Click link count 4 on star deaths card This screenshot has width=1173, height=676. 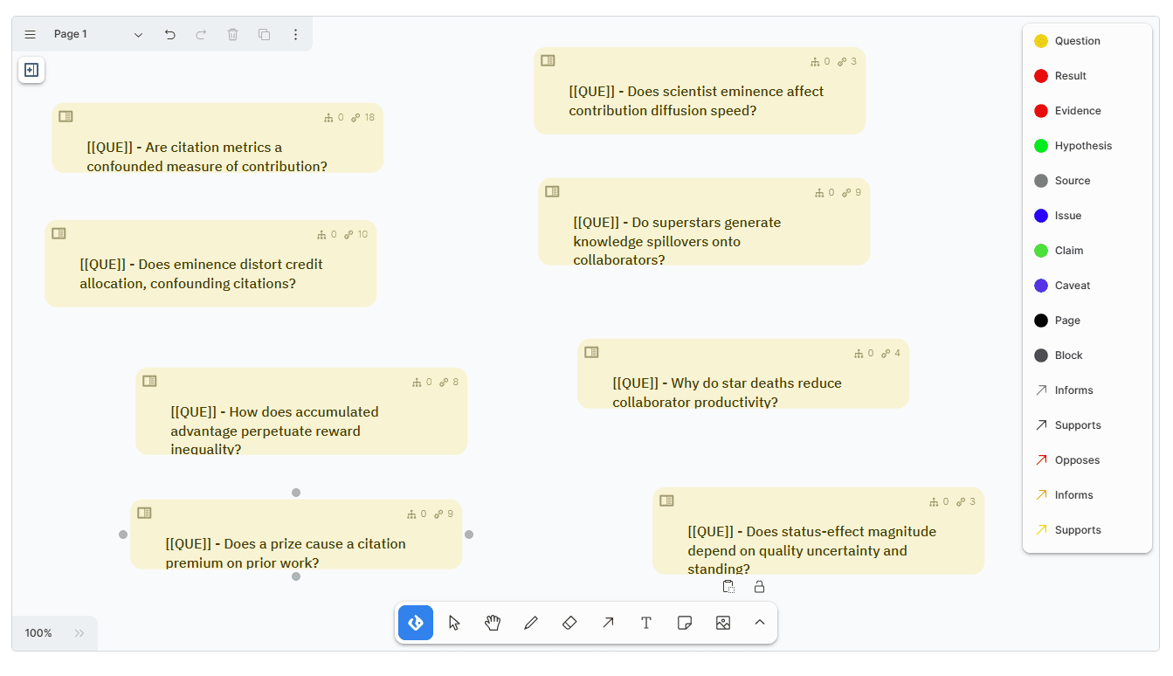[891, 353]
